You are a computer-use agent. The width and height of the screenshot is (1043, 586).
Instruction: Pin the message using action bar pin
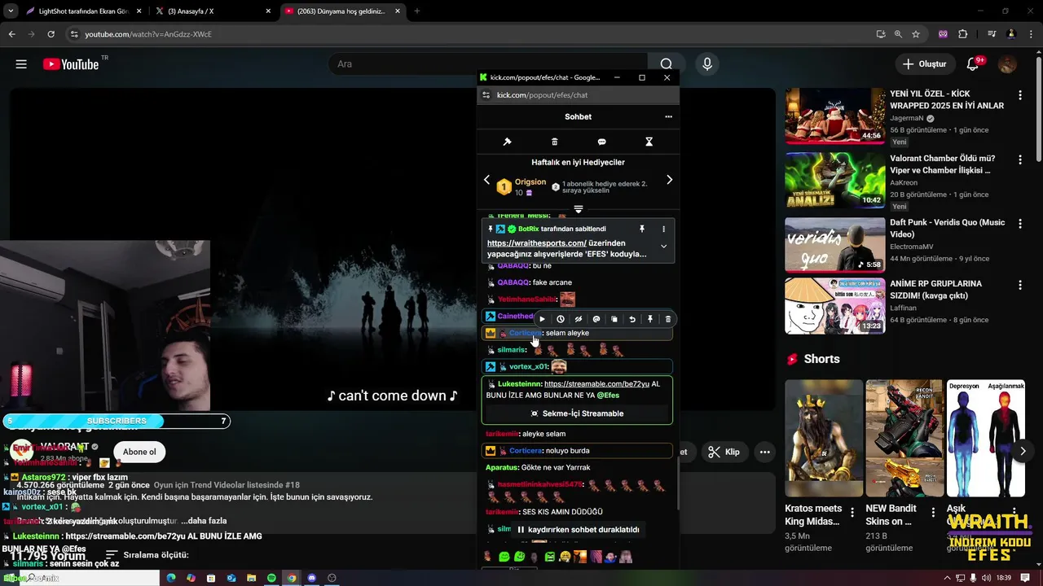[x=650, y=319]
